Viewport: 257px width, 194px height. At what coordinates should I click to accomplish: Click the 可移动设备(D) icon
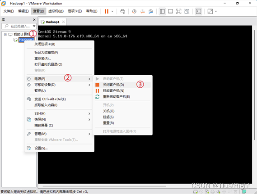(x=29, y=85)
